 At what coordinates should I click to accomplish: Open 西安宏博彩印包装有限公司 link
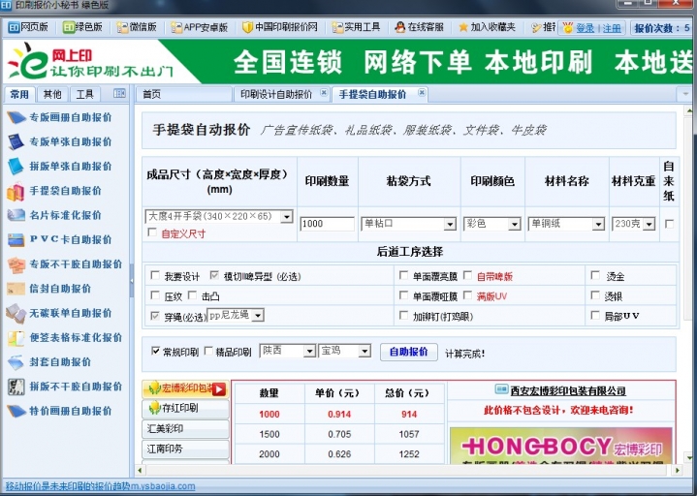[x=568, y=391]
